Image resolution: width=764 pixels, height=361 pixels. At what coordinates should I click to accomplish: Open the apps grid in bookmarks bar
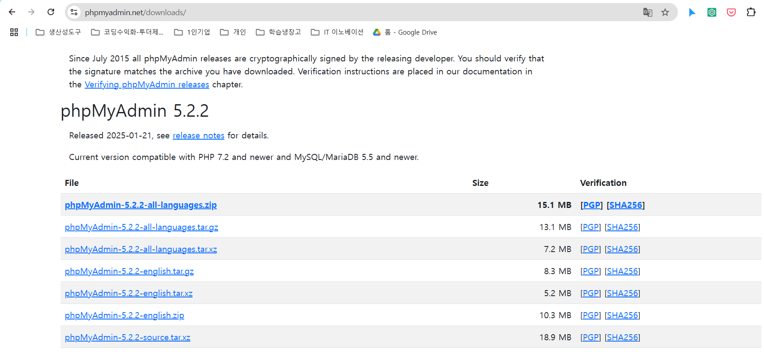(14, 32)
